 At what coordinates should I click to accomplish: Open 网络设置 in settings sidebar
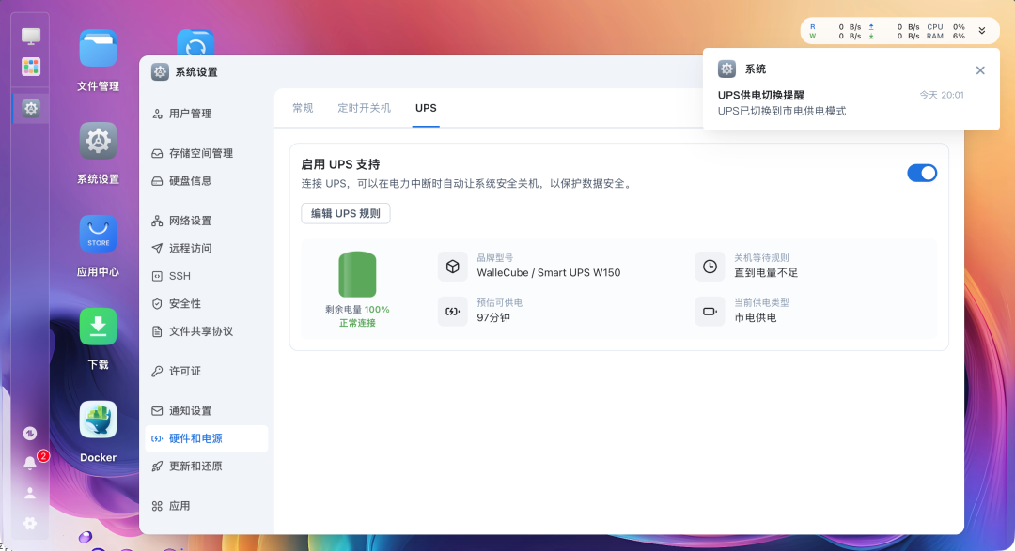188,221
